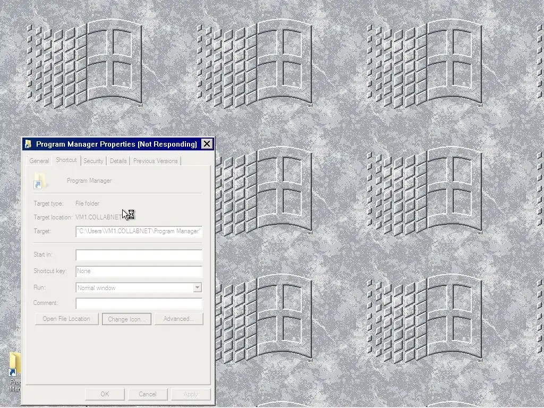Viewport: 544px width, 408px height.
Task: Close the Program Manager Properties dialog
Action: coord(207,143)
